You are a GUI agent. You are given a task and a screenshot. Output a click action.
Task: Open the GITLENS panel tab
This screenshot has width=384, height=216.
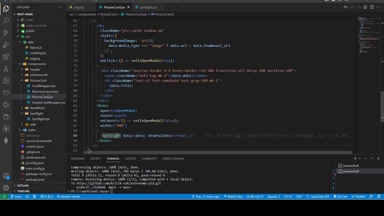tap(131, 158)
